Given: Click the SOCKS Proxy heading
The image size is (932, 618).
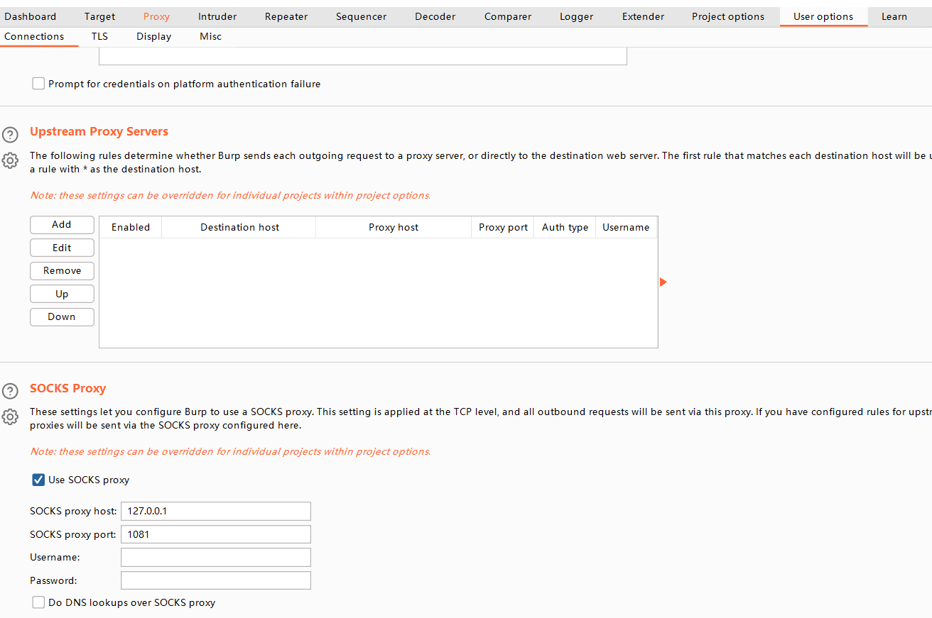Looking at the screenshot, I should (x=67, y=388).
